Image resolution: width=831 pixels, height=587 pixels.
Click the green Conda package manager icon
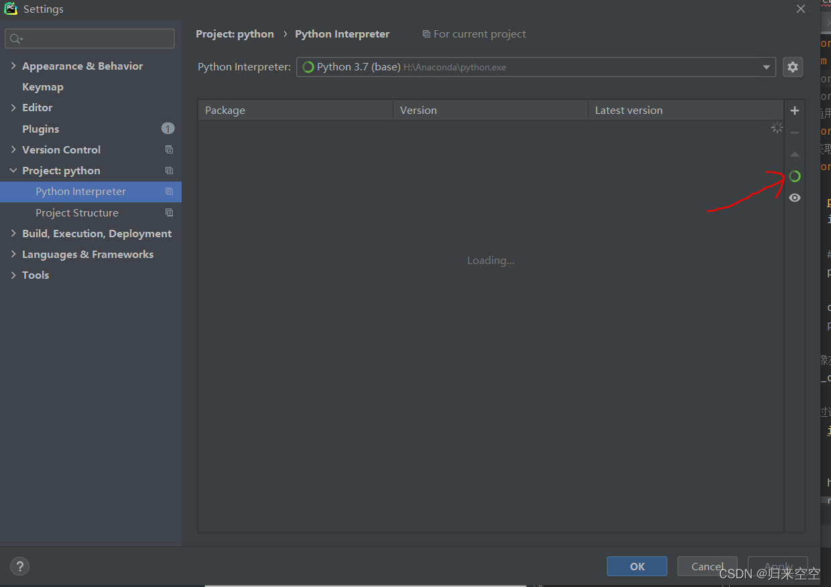coord(795,176)
